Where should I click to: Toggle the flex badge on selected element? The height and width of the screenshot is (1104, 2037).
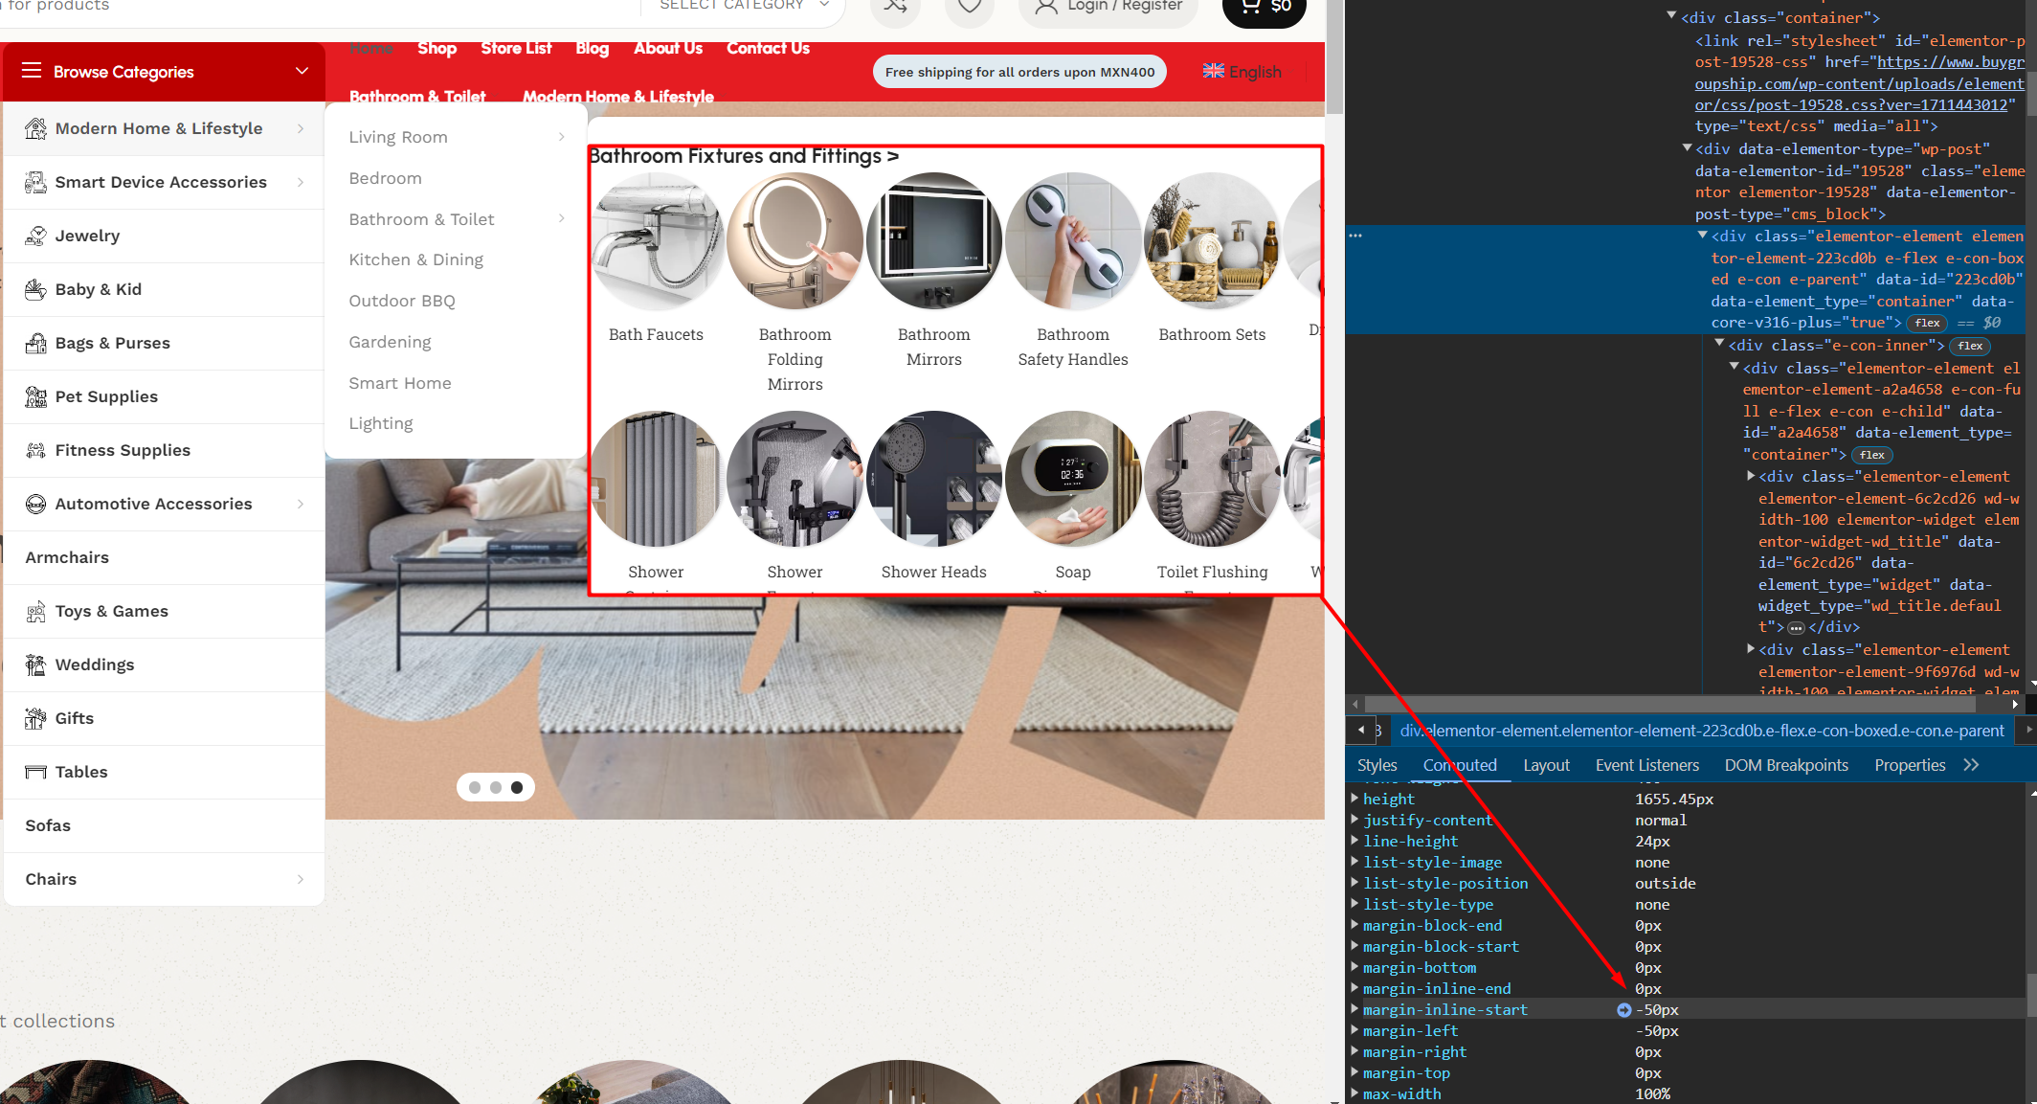coord(1927,324)
